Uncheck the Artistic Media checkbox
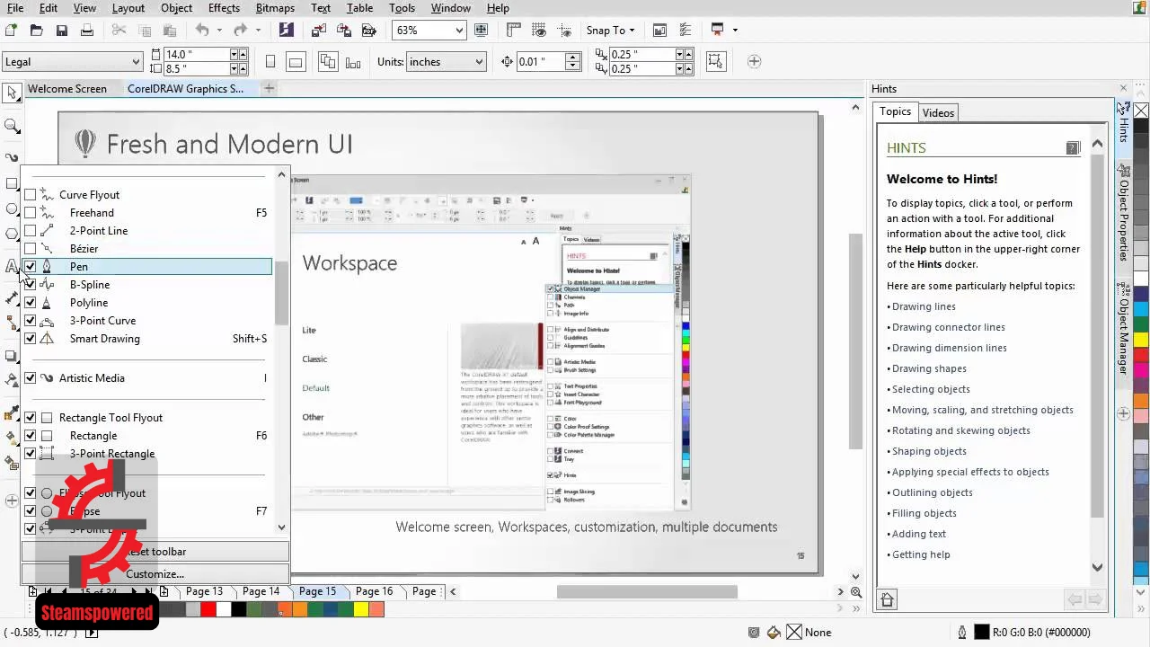The width and height of the screenshot is (1150, 647). (30, 378)
